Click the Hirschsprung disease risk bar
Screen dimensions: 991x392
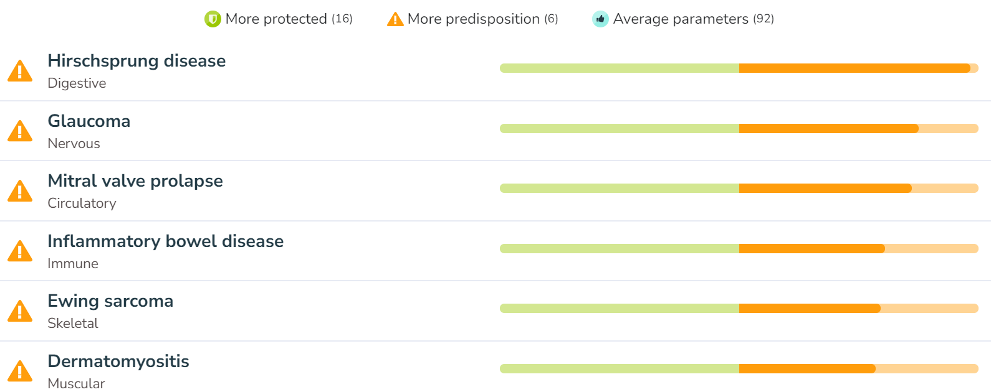click(739, 68)
